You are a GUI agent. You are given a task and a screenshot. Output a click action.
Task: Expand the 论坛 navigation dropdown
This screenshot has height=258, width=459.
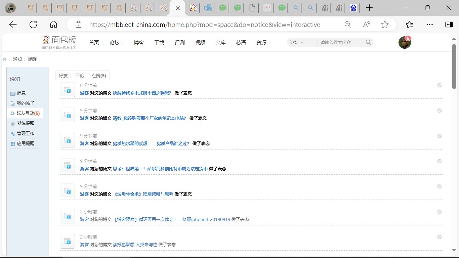pos(116,43)
